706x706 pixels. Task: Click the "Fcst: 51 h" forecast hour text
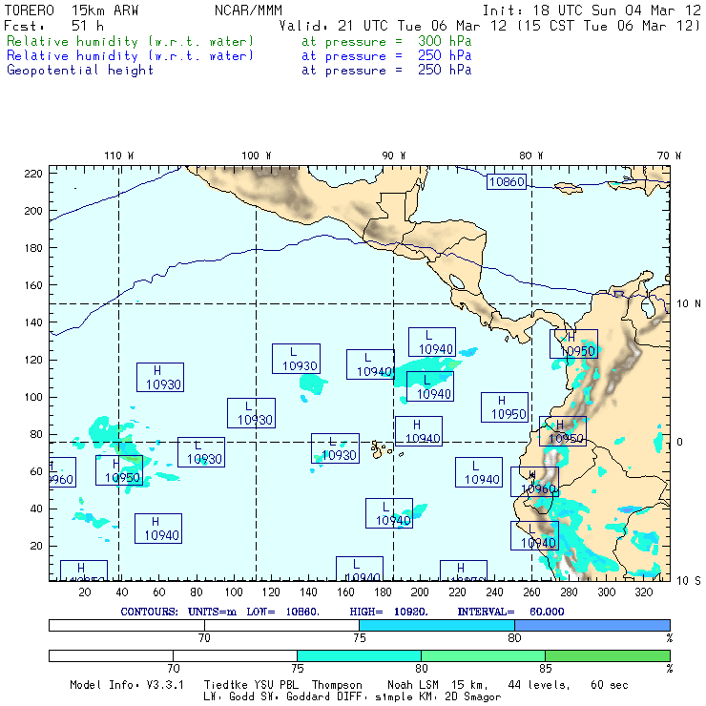[x=54, y=26]
